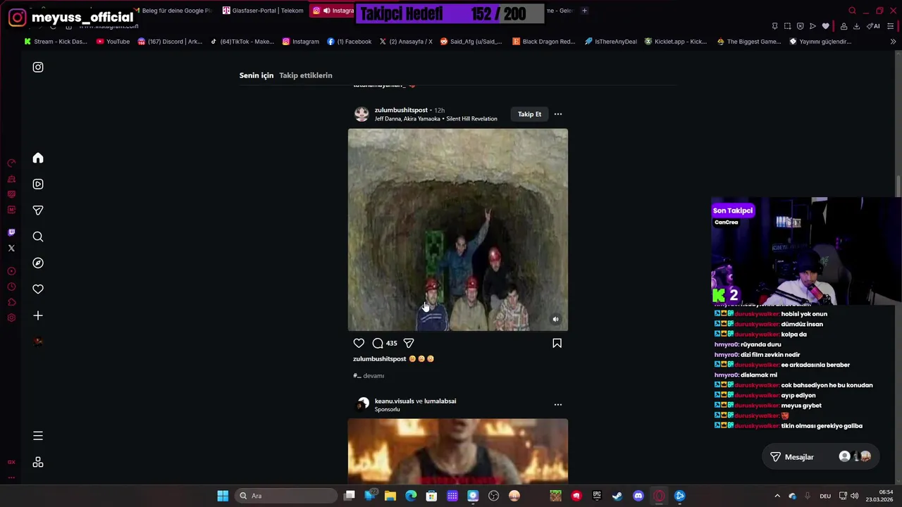902x507 pixels.
Task: Open volume control in system tray
Action: coord(855,496)
